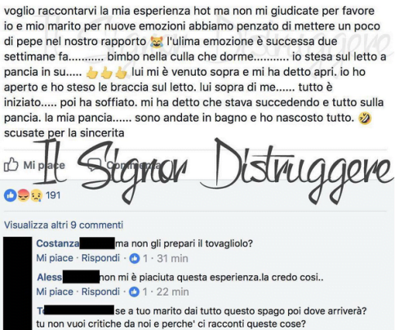Click Costanza's blacked-out profile thumbnail

pyautogui.click(x=17, y=283)
